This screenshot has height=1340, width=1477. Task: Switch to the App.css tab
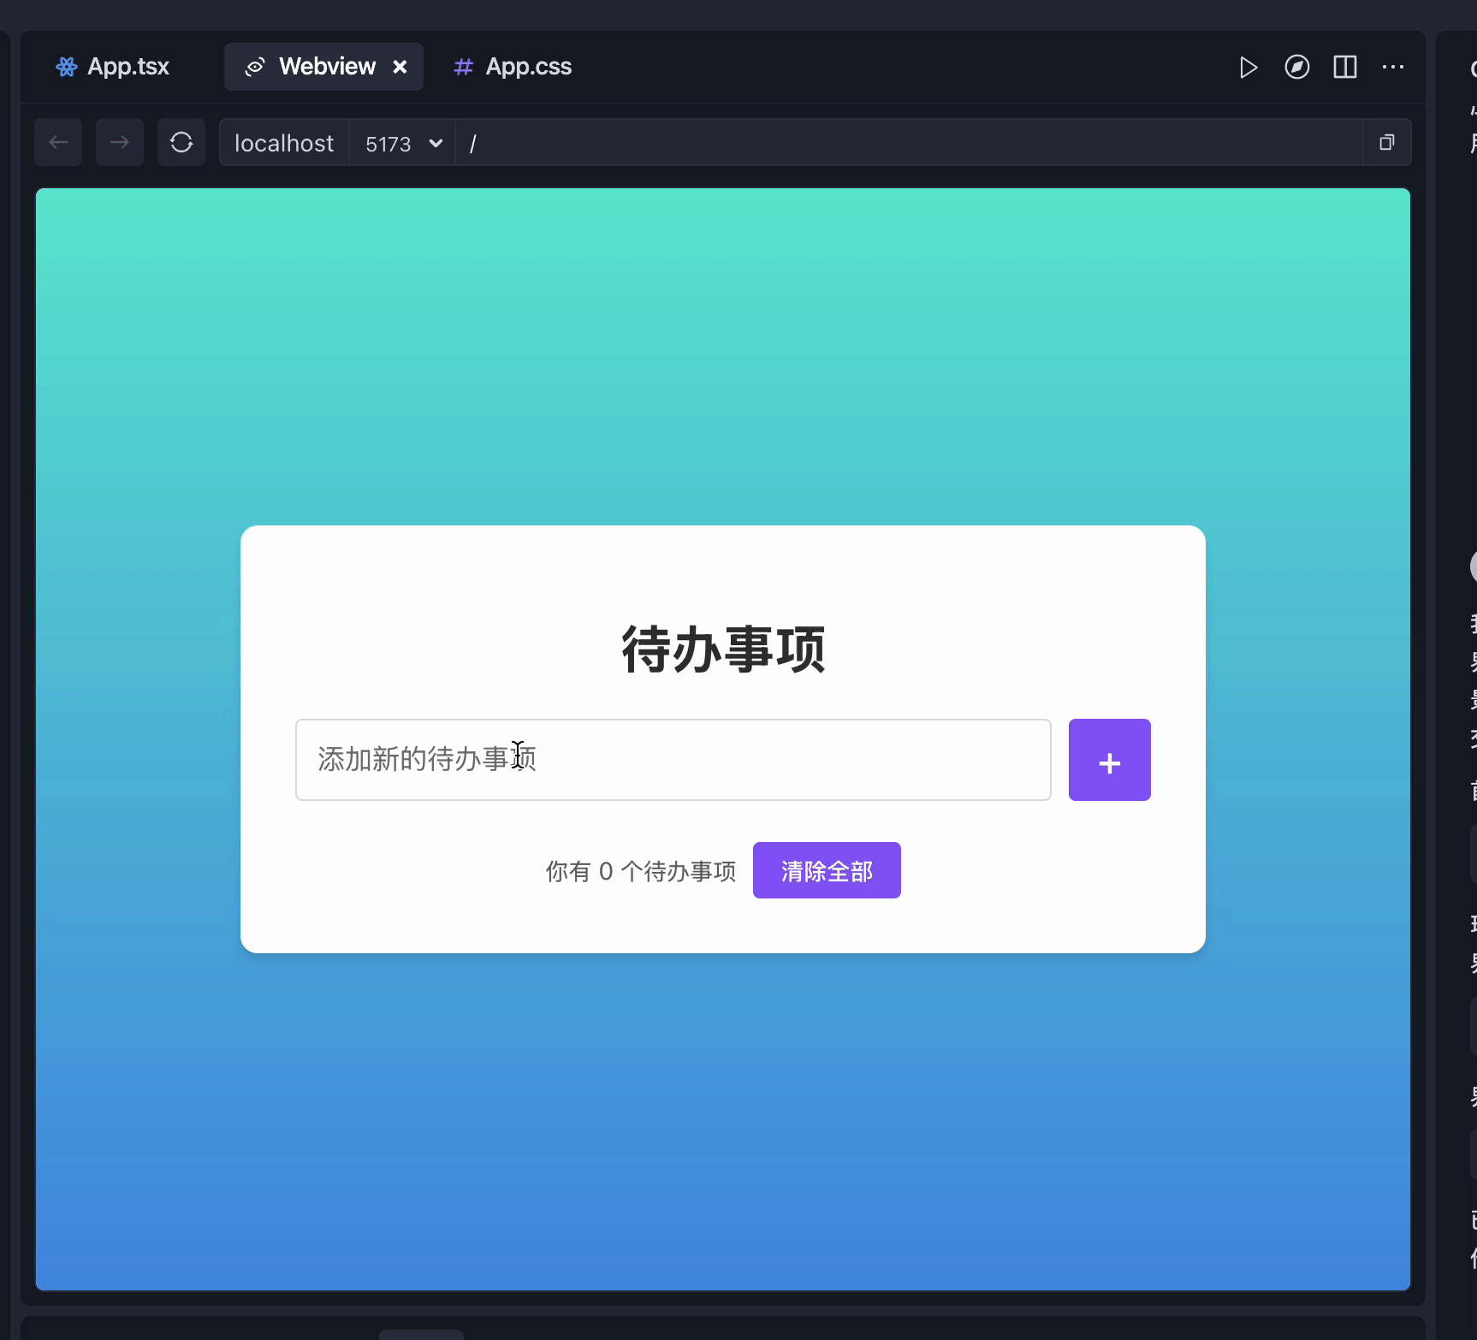coord(528,66)
